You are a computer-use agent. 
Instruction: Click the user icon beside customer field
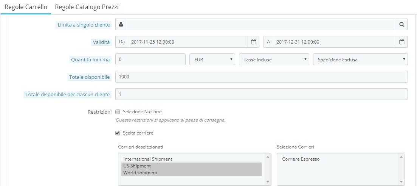[121, 25]
